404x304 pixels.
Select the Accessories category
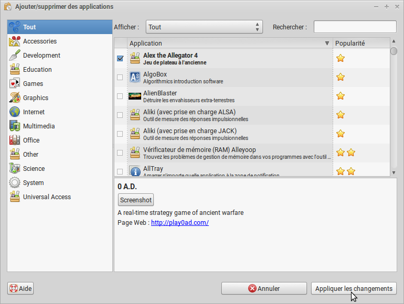pos(60,41)
